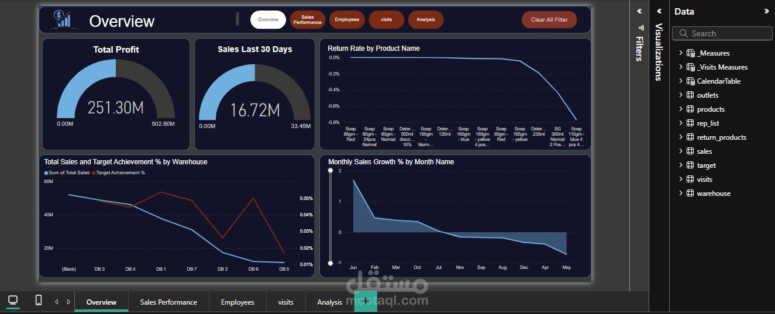Viewport: 775px width, 314px height.
Task: Click the Total Sales and Target Achievement title
Action: [126, 162]
